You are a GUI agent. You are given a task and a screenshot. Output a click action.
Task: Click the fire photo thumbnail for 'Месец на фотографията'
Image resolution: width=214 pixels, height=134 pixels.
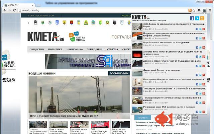pyautogui.click(x=137, y=91)
